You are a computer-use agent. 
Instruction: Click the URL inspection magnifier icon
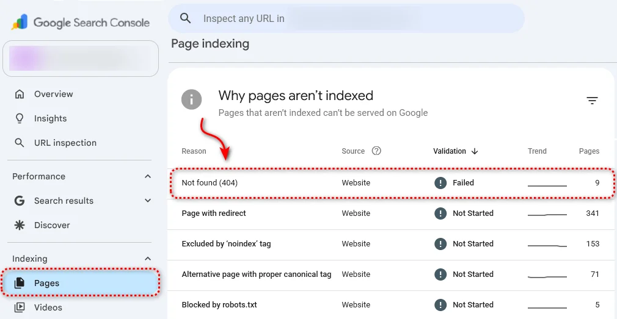click(x=20, y=143)
